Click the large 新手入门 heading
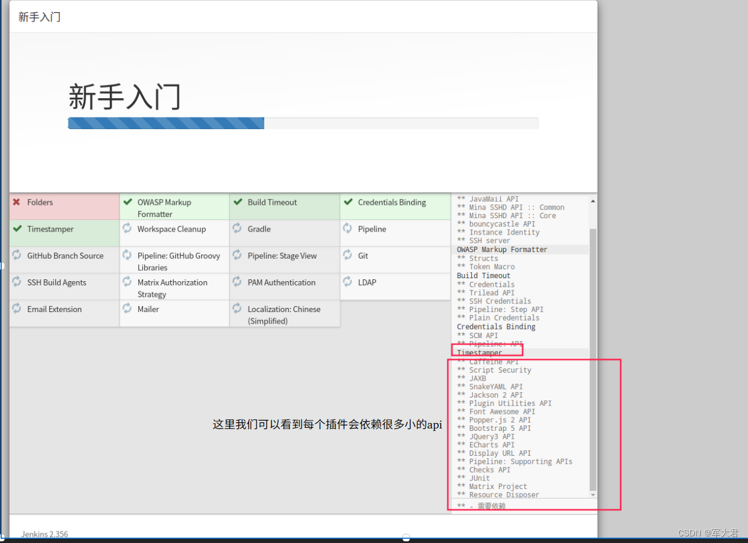Image resolution: width=748 pixels, height=543 pixels. coord(124,97)
